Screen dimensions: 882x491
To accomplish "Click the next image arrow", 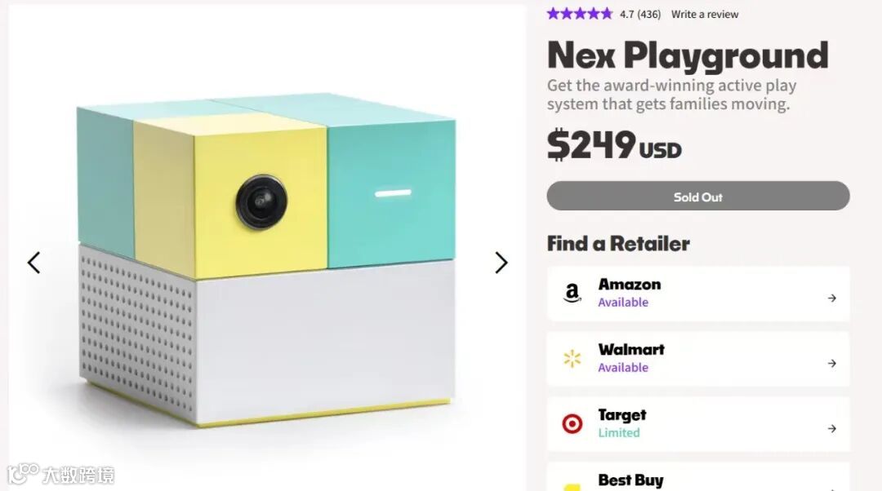I will 501,263.
